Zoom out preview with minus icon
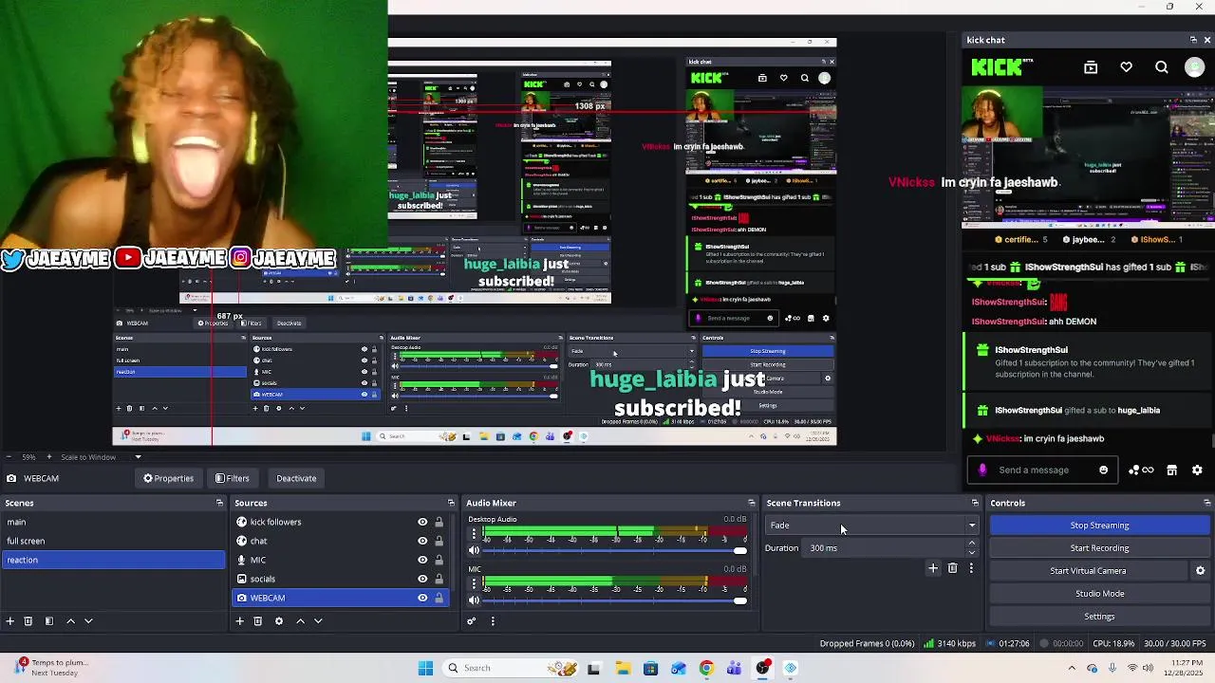 click(x=9, y=457)
